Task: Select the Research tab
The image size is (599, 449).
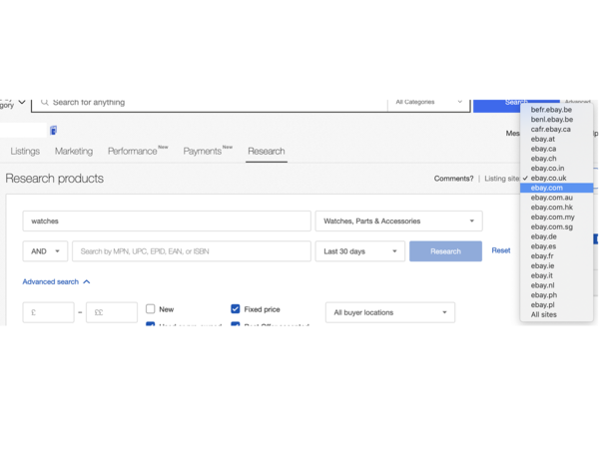Action: pyautogui.click(x=267, y=152)
